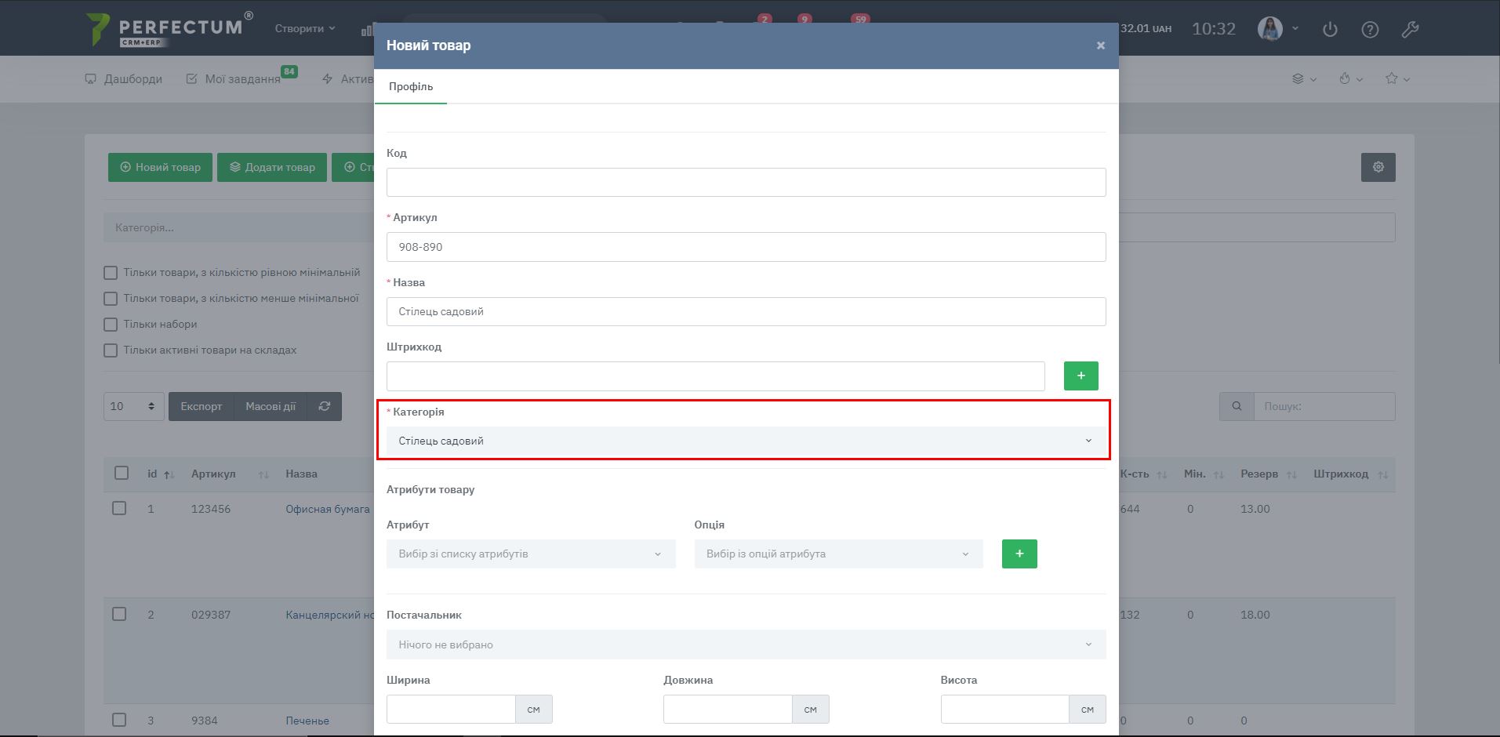This screenshot has width=1500, height=737.
Task: Add barcode with green plus button
Action: coord(1081,376)
